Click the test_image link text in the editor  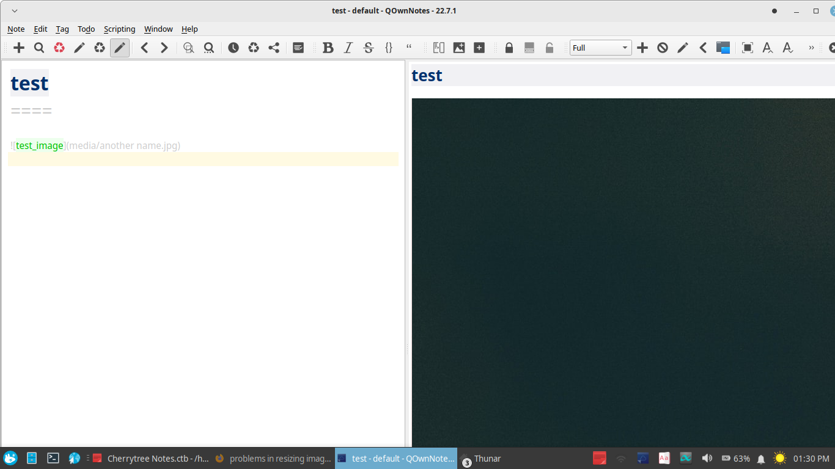[x=40, y=145]
